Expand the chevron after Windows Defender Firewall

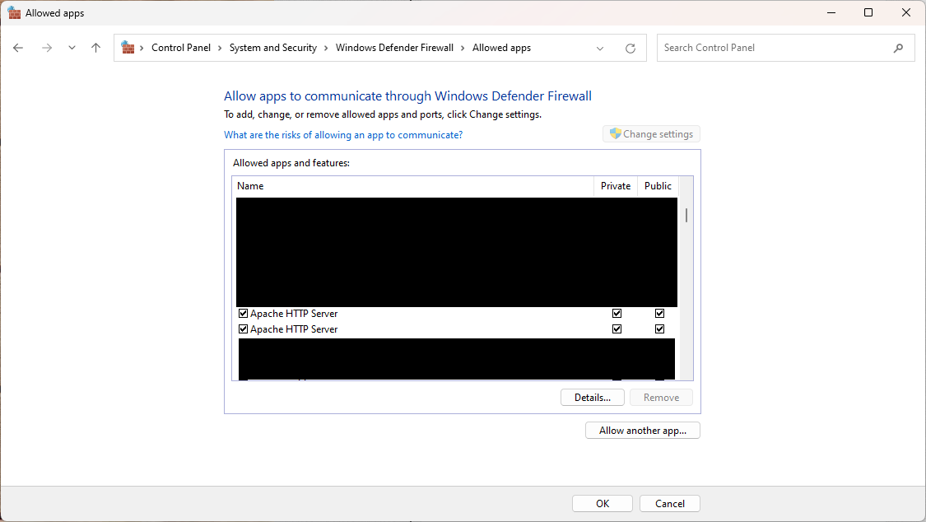pos(463,48)
